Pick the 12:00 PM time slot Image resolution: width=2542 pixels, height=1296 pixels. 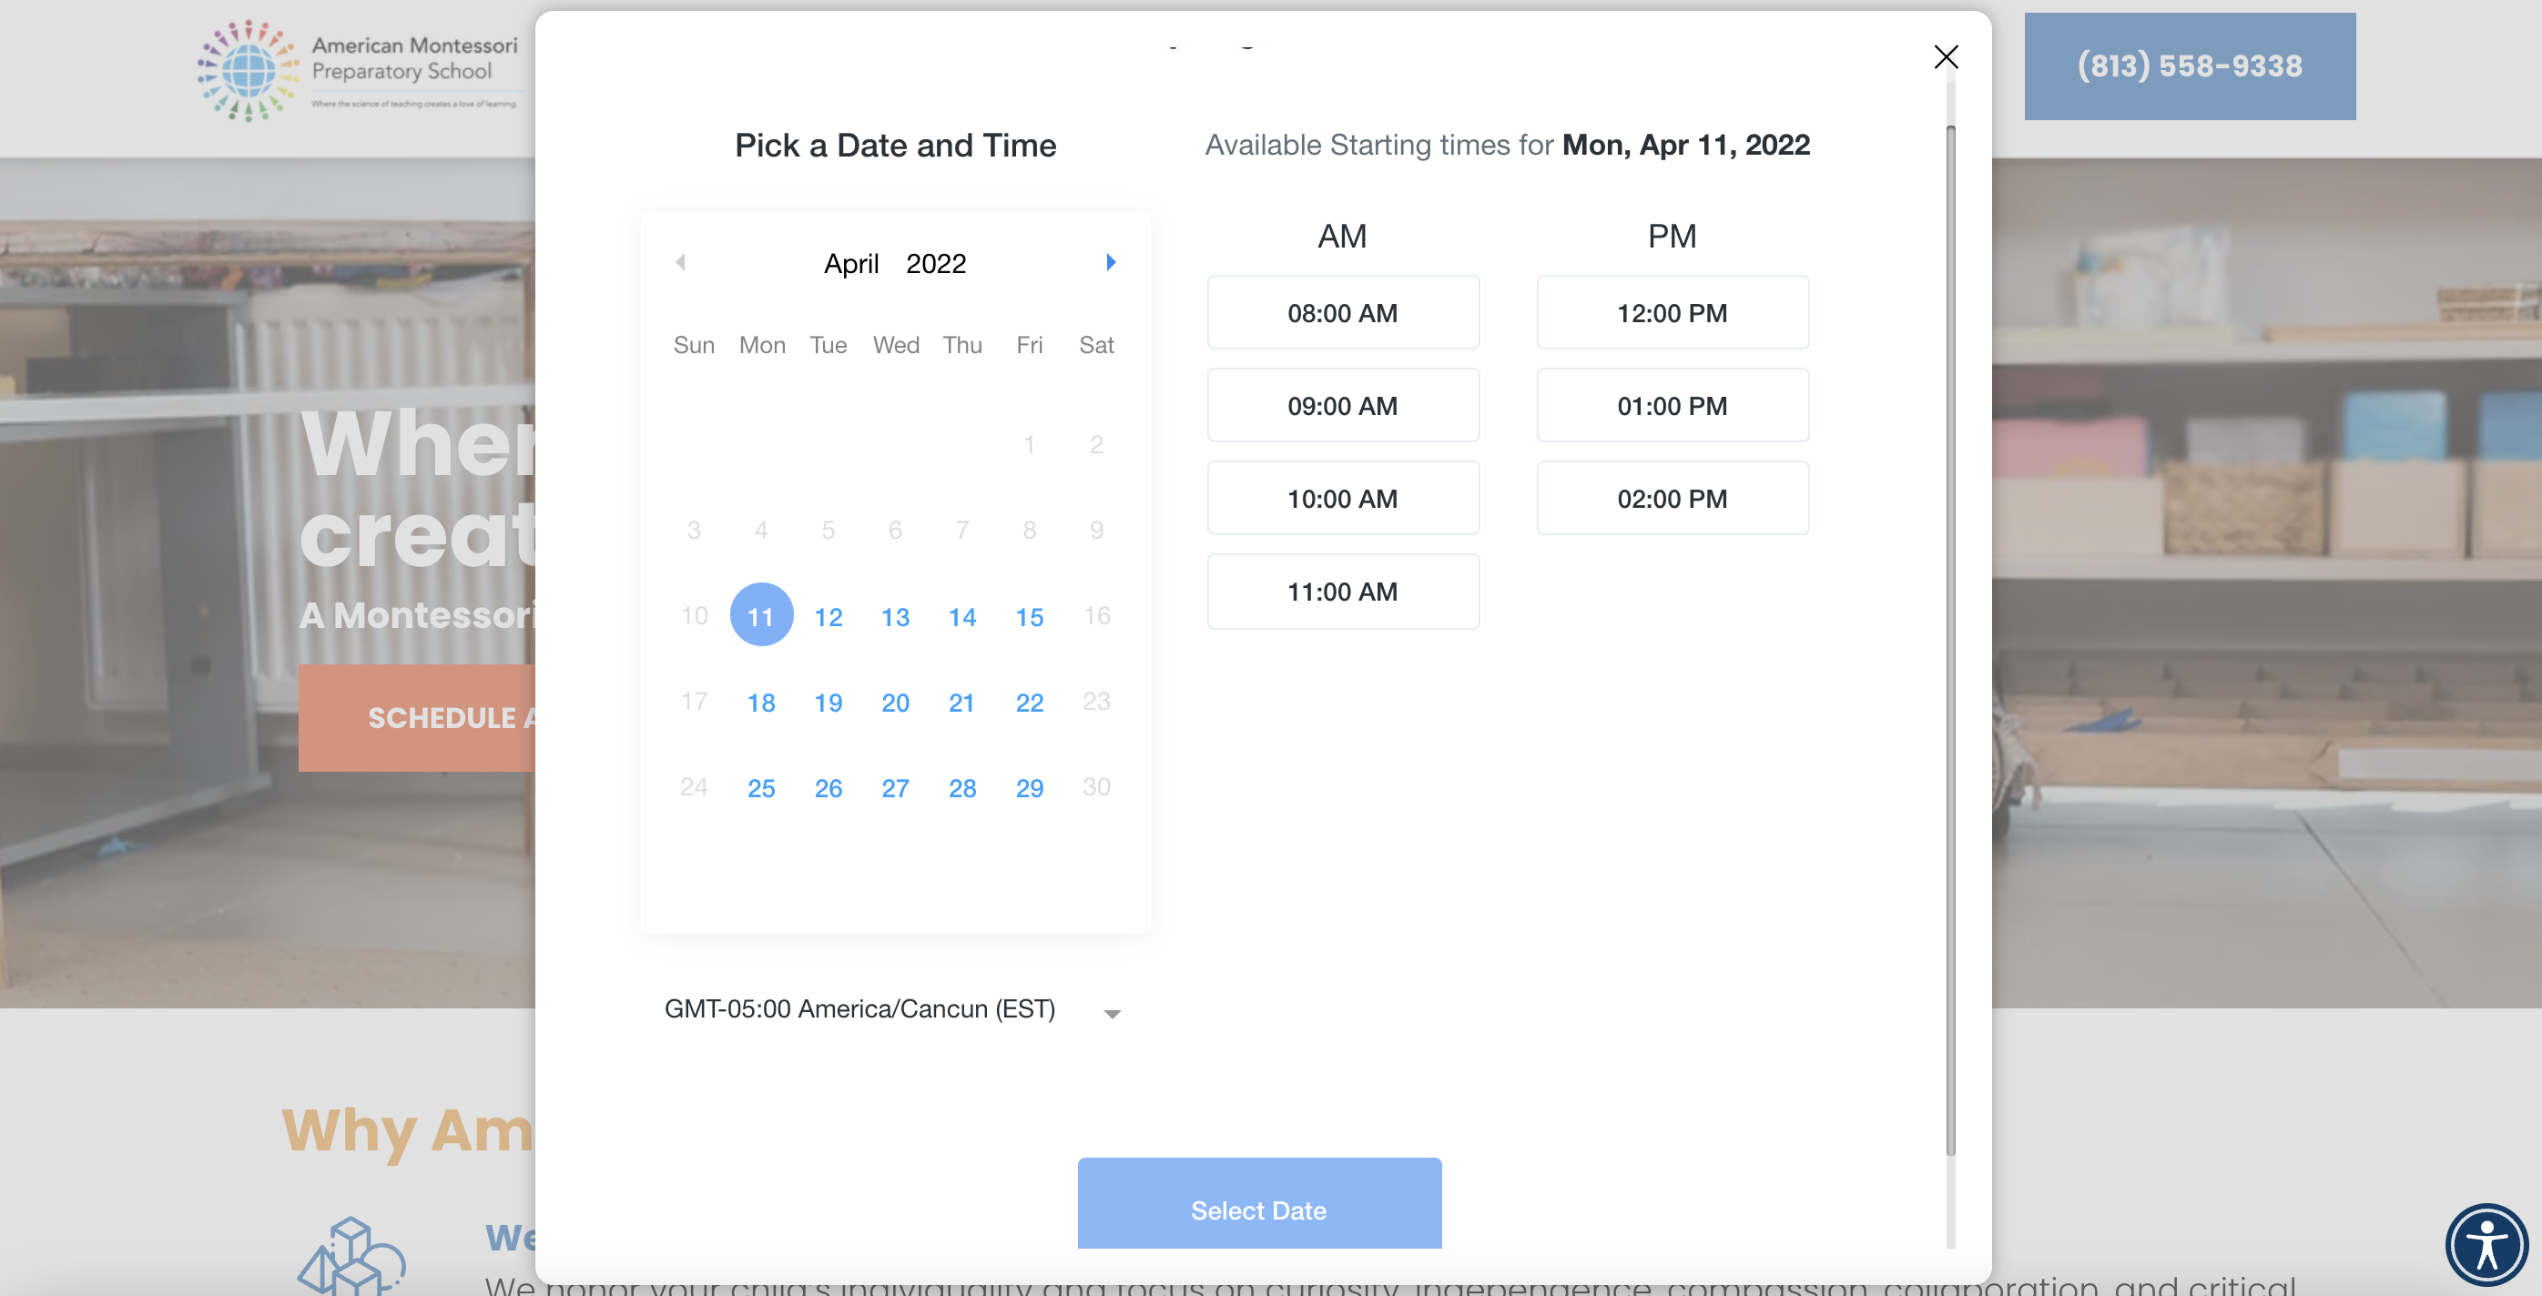pos(1672,313)
